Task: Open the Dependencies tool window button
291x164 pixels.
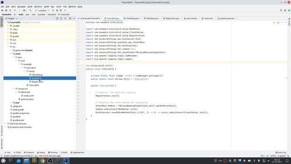Action: click(77, 153)
